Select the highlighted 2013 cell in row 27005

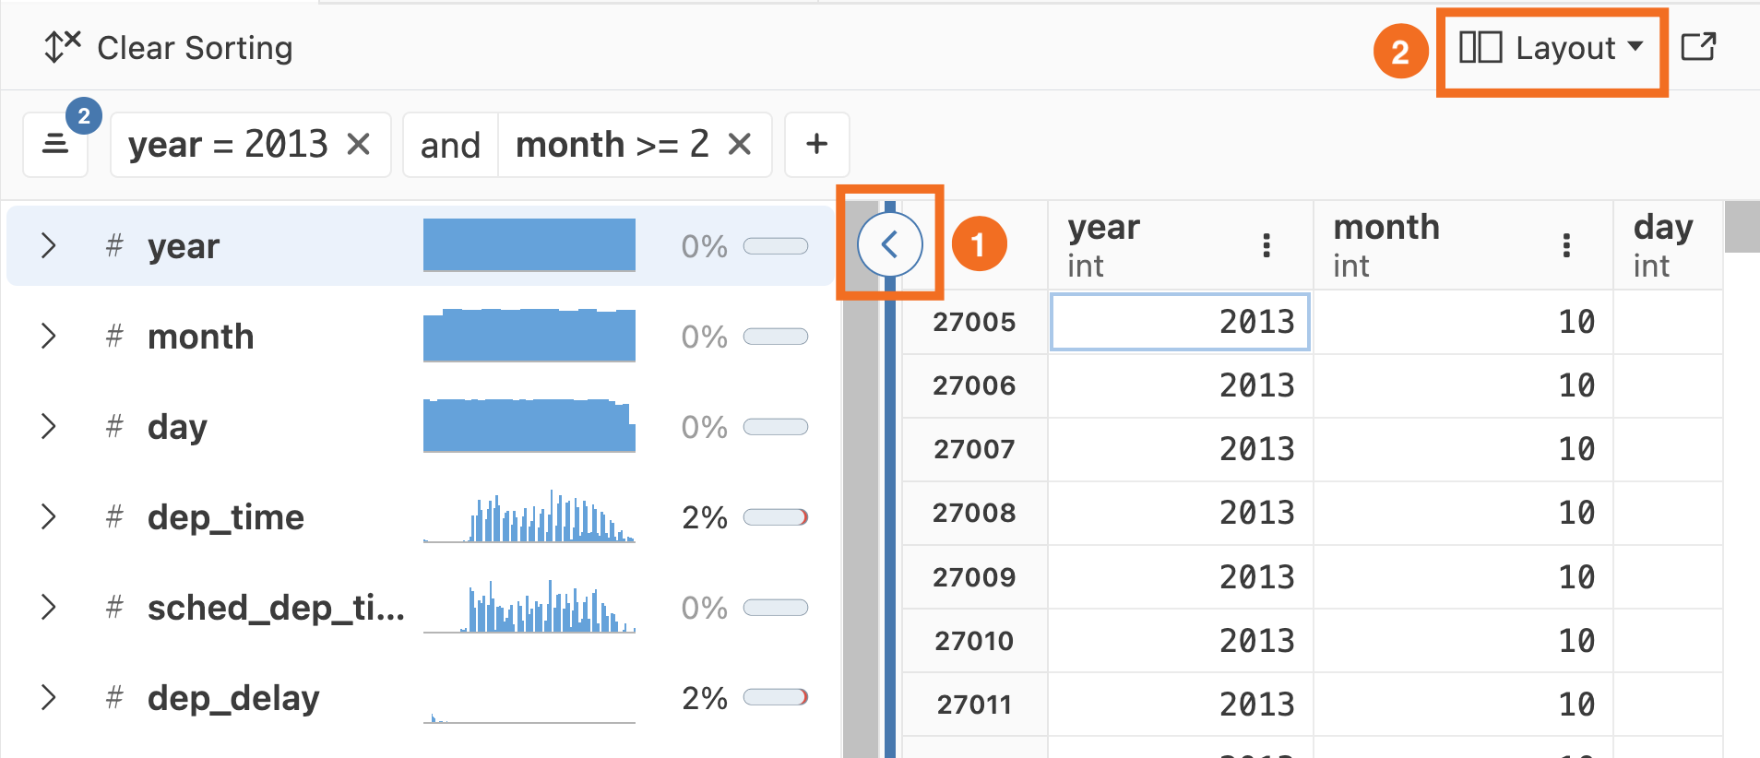(1180, 322)
